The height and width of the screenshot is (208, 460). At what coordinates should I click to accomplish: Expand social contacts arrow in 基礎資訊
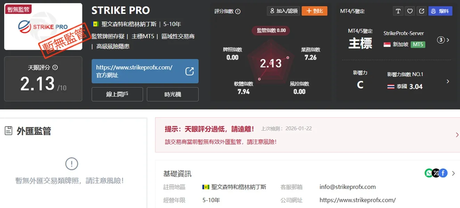click(453, 173)
